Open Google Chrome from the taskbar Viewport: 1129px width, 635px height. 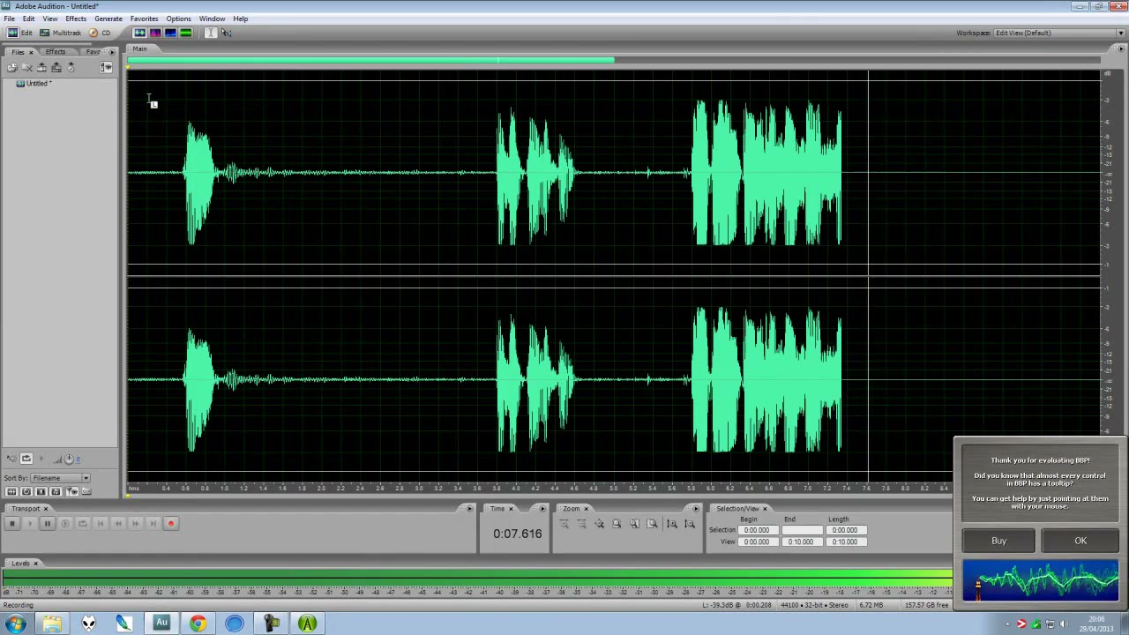pyautogui.click(x=198, y=624)
